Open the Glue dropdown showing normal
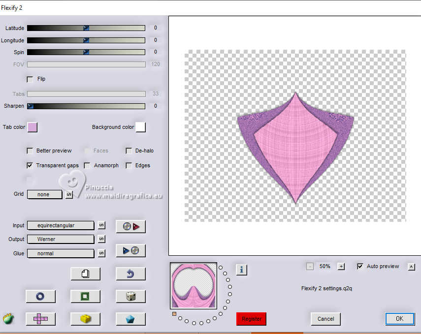The height and width of the screenshot is (334, 421). click(61, 253)
